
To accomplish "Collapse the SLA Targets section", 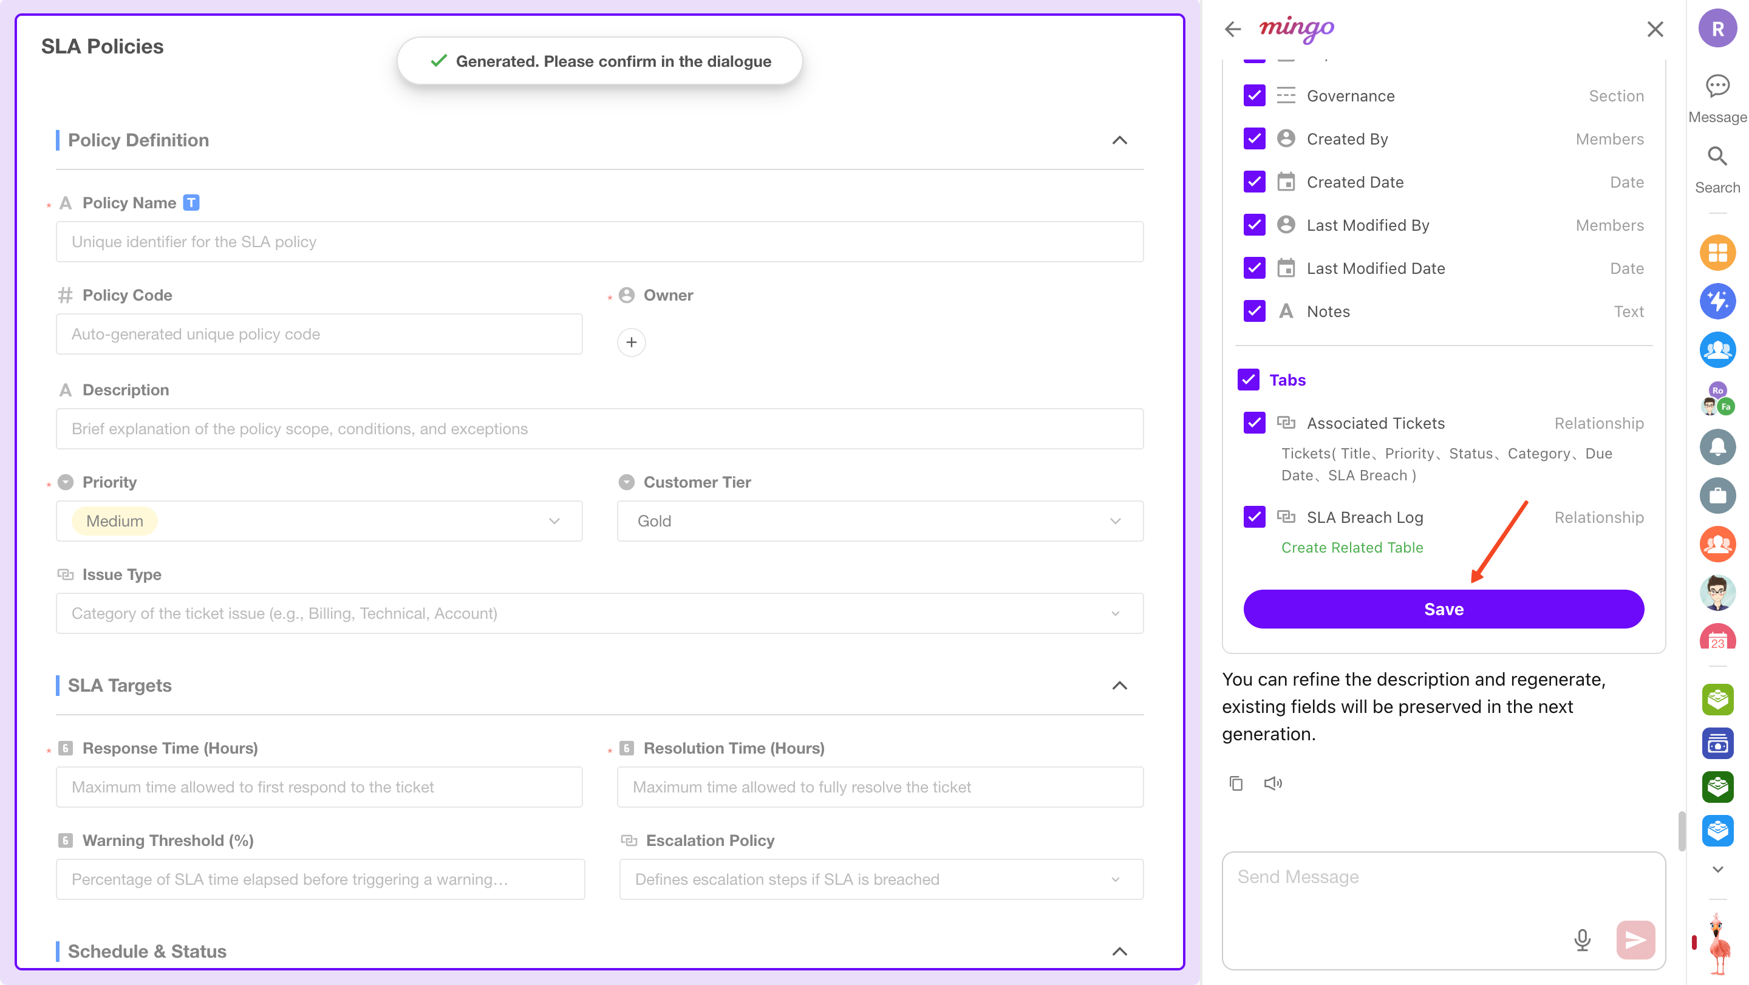I will pos(1119,685).
